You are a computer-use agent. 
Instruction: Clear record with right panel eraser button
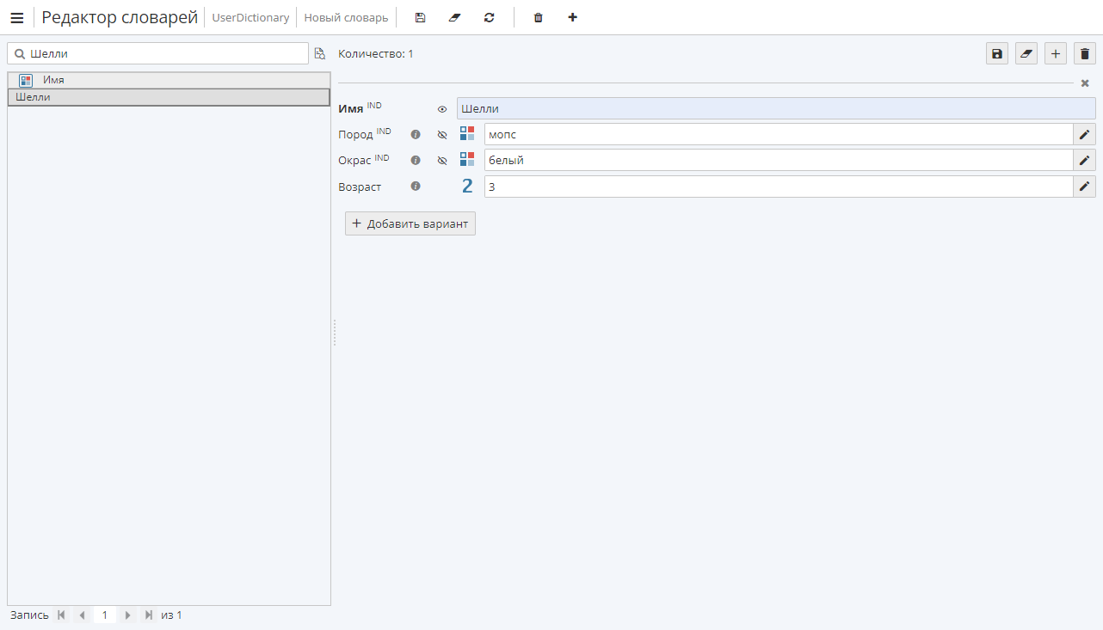pyautogui.click(x=1026, y=53)
